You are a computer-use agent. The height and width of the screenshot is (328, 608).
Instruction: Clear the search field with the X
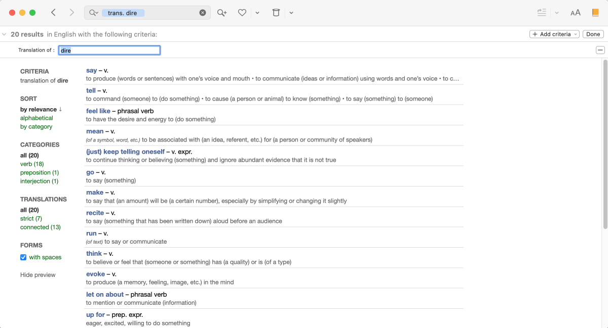point(203,13)
